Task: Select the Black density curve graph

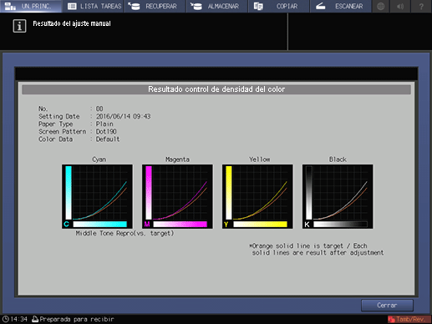Action: [338, 196]
